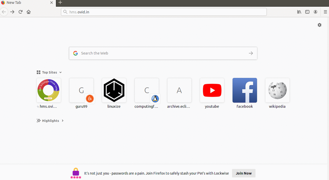This screenshot has width=329, height=180.
Task: Open the wikipedia top site tile
Action: [277, 90]
